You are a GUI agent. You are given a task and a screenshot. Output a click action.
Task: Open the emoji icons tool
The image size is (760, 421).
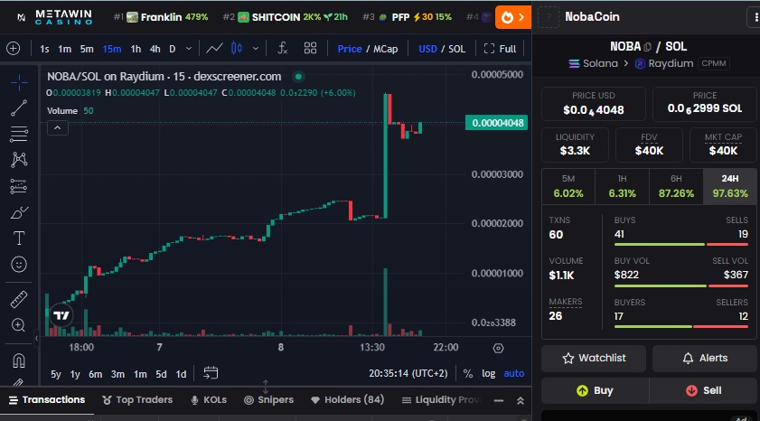pos(19,265)
